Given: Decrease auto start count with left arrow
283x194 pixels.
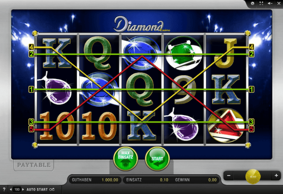Looking at the screenshot, I should pos(11,189).
